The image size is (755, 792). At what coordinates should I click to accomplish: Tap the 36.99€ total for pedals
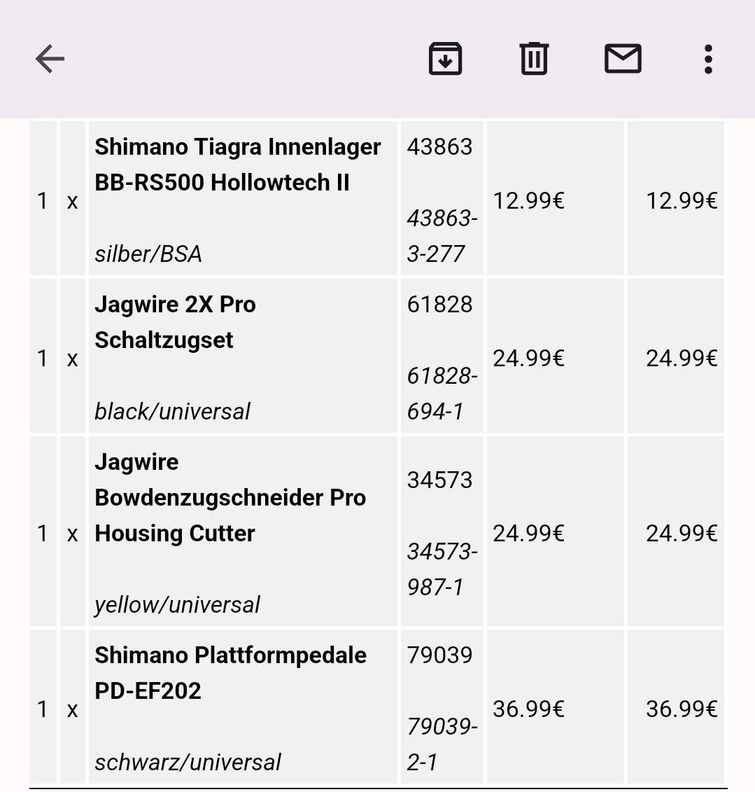(681, 709)
